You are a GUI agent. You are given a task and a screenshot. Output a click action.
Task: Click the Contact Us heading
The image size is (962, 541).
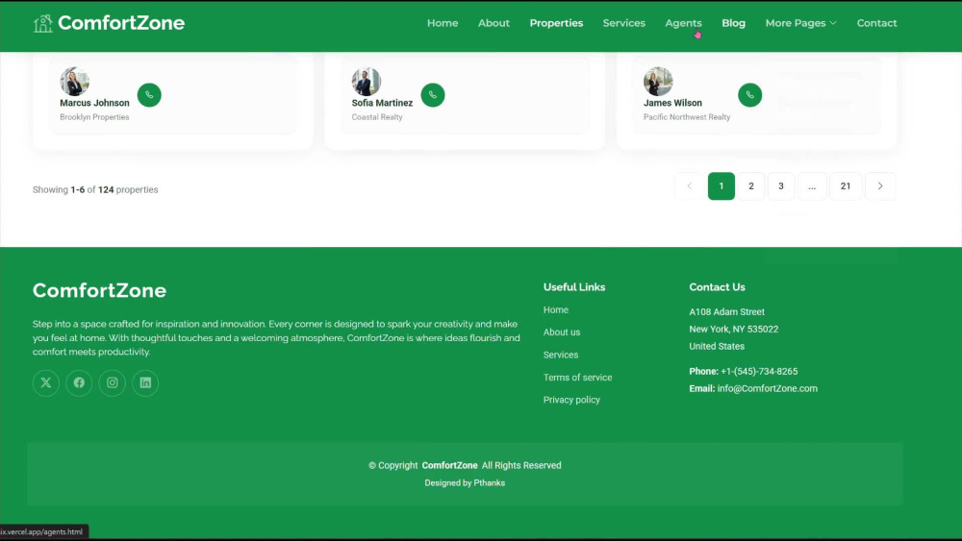[x=718, y=287]
